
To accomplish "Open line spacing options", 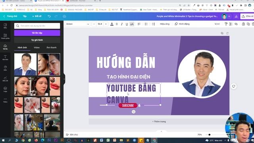I will pyautogui.click(x=153, y=24).
